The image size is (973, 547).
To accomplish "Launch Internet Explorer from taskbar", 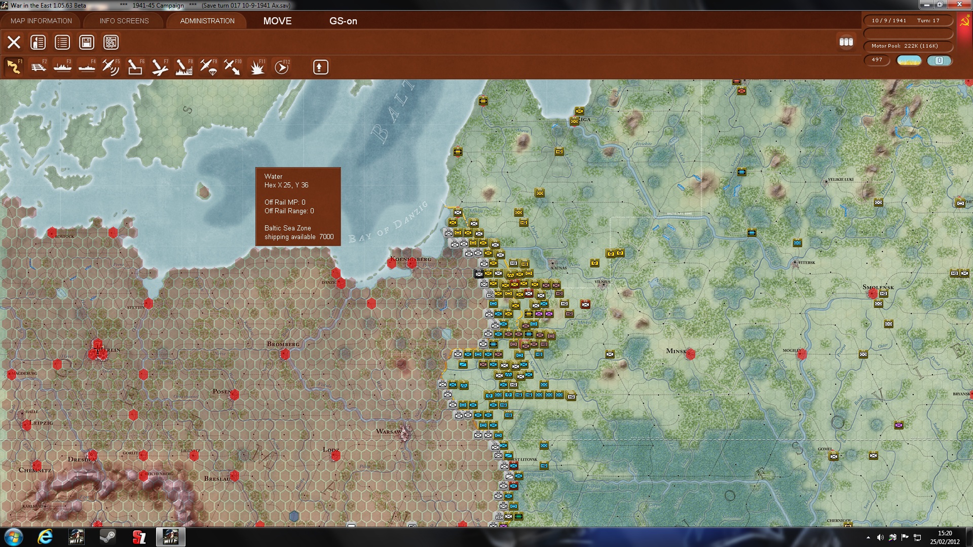I will [45, 537].
